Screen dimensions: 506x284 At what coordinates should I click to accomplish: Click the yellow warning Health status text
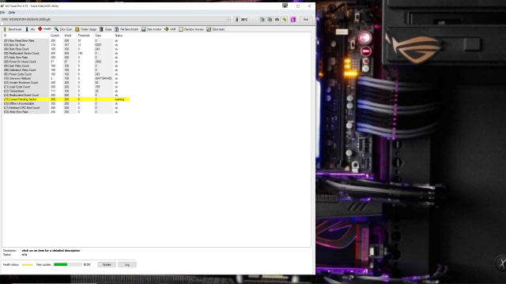(28, 265)
